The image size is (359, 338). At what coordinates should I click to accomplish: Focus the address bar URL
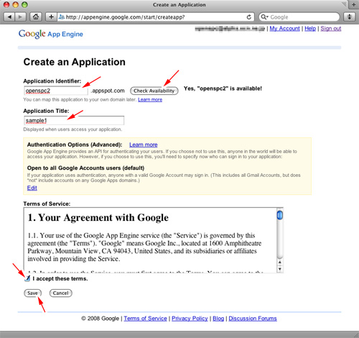tap(153, 17)
